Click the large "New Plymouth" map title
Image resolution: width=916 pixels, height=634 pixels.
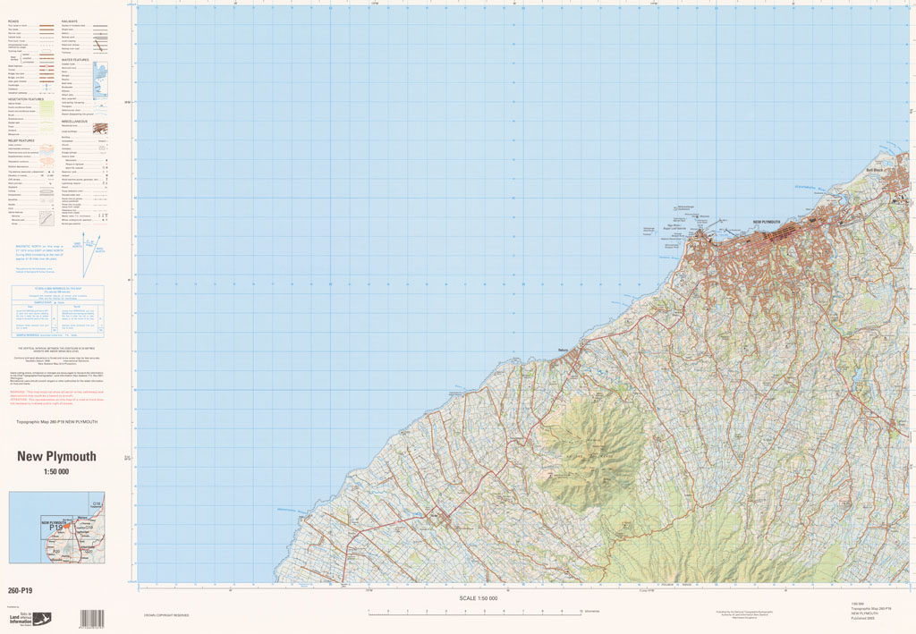(56, 456)
